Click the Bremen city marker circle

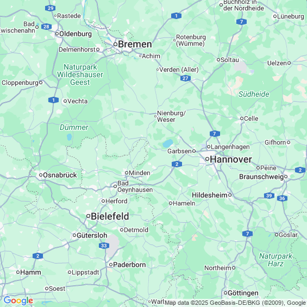pyautogui.click(x=116, y=44)
